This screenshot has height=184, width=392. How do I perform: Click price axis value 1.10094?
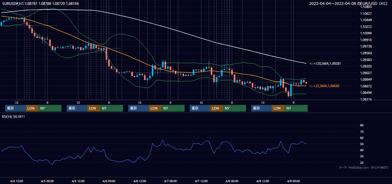[366, 33]
